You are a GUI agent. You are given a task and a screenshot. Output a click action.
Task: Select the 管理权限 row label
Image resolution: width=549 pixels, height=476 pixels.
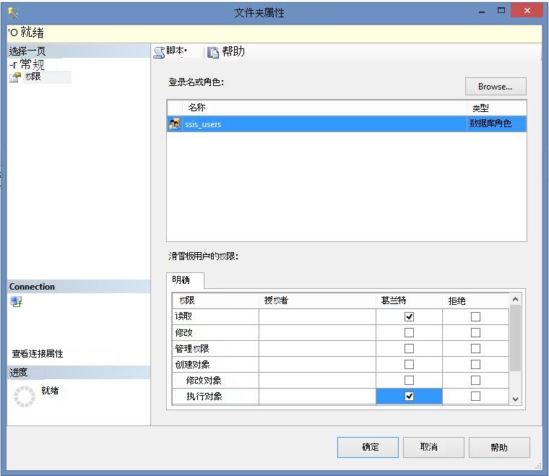pos(192,348)
